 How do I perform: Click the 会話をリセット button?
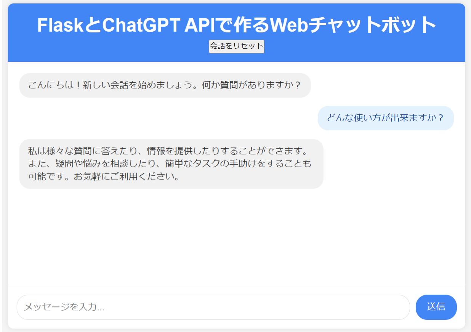(236, 46)
